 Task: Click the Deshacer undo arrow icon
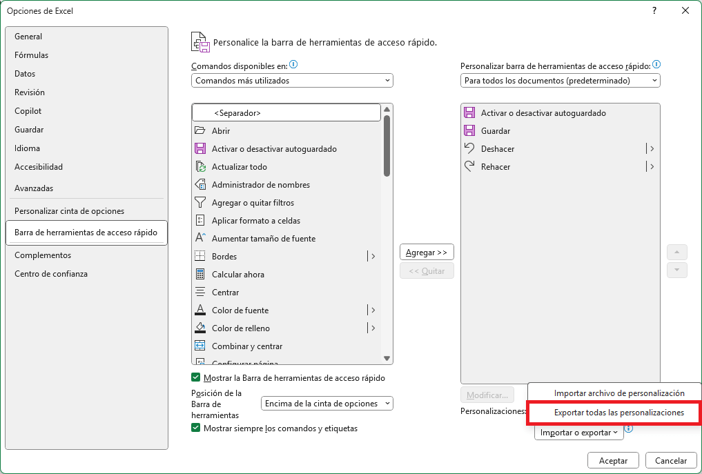[469, 148]
